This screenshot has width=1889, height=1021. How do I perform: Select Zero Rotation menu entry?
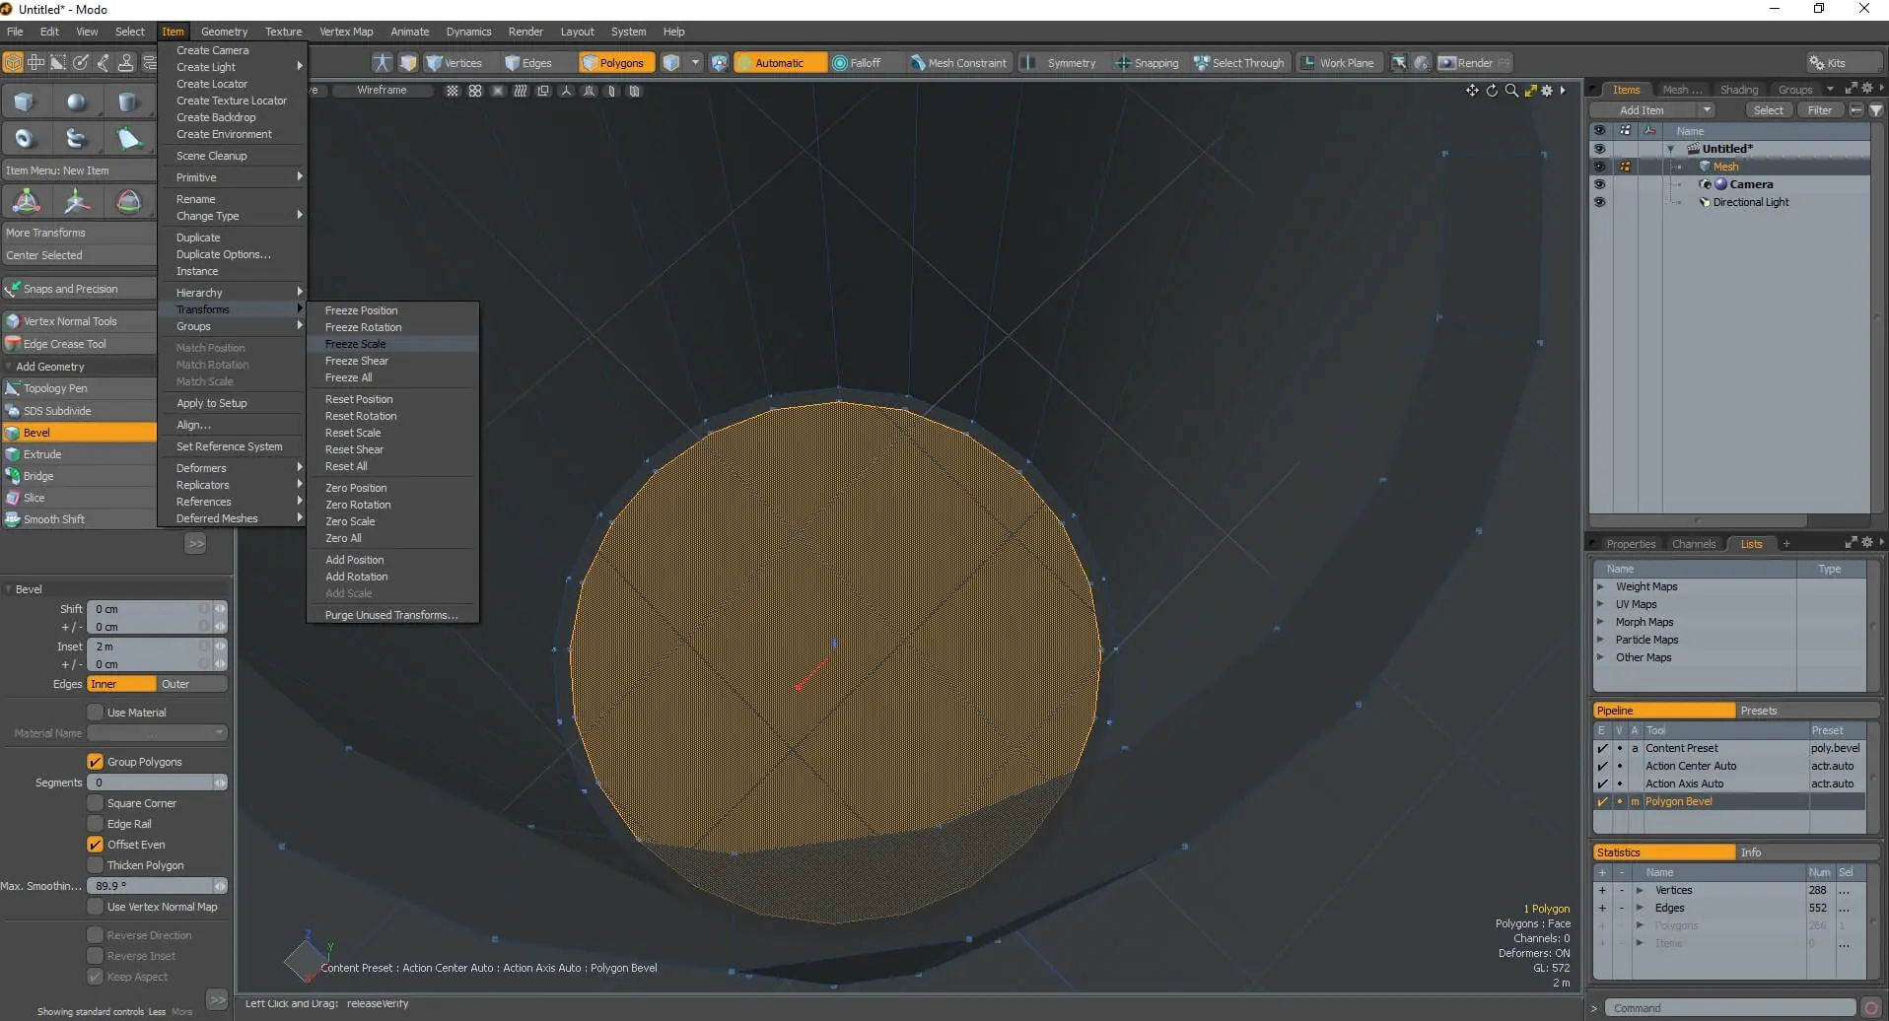click(392, 505)
